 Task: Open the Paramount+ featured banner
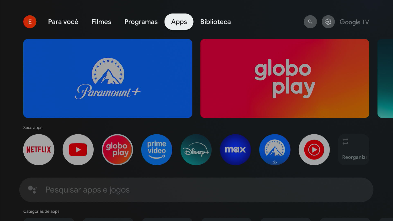108,78
